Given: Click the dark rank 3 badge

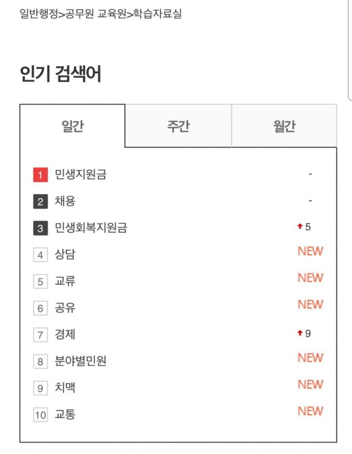Looking at the screenshot, I should point(40,228).
